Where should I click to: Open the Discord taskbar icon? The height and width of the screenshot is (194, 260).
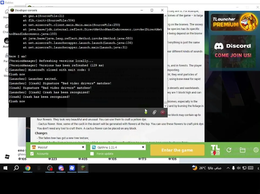coord(61,168)
